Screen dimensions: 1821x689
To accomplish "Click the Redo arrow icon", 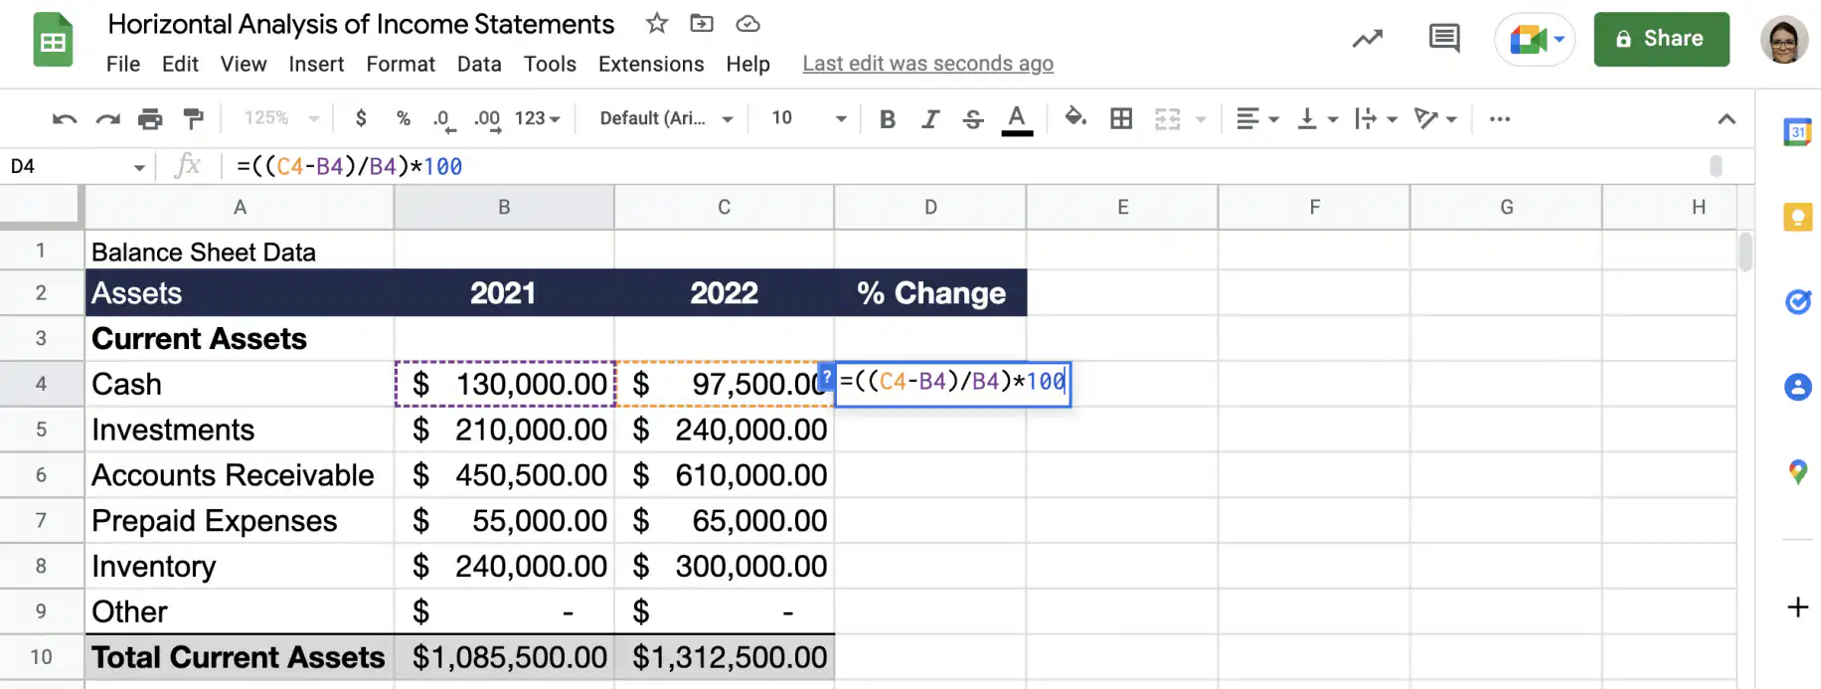I will pos(107,119).
